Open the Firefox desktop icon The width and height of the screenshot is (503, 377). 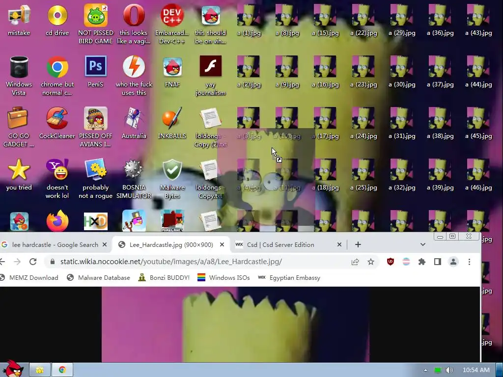(57, 221)
